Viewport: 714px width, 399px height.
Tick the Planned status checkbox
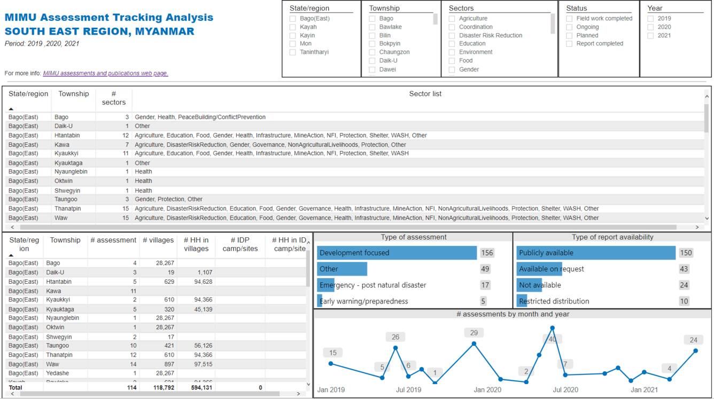pyautogui.click(x=569, y=36)
